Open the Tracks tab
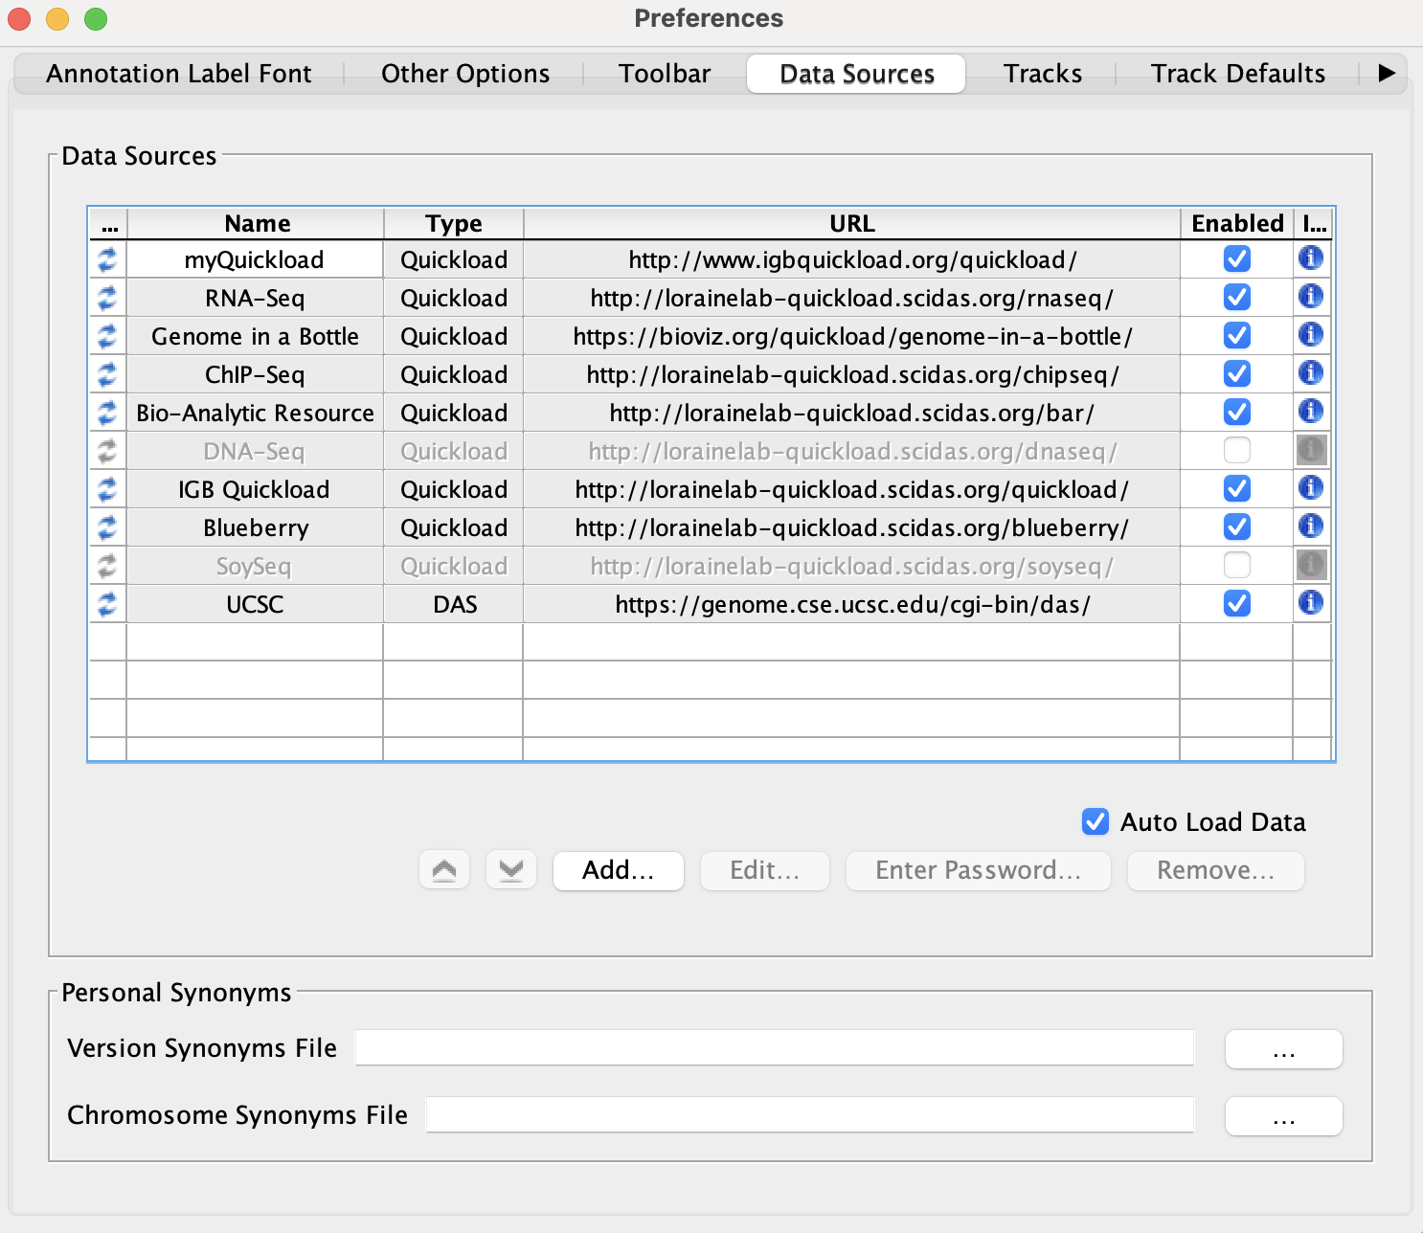The image size is (1423, 1233). click(x=1043, y=74)
